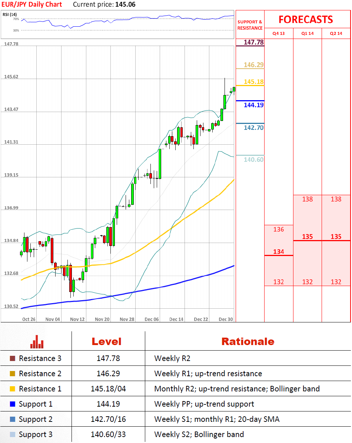Image resolution: width=352 pixels, height=443 pixels.
Task: Click the current price value 145.06
Action: (x=125, y=4)
